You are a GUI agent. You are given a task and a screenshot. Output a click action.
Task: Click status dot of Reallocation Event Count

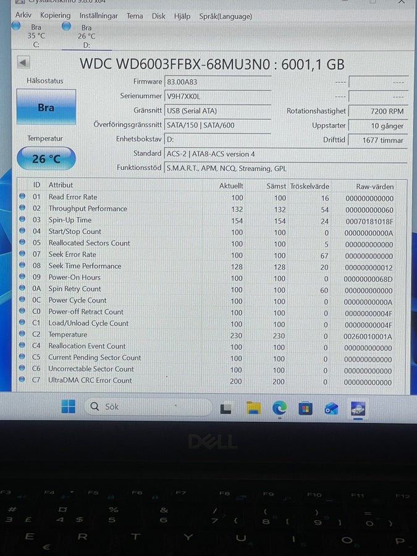click(22, 345)
